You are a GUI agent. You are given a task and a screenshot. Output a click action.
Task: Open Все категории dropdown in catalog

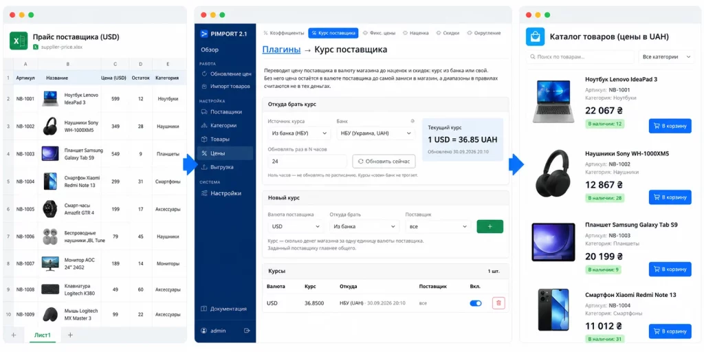point(666,57)
